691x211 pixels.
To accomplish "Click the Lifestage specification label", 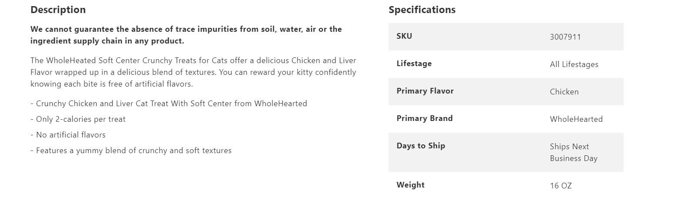I will click(x=414, y=64).
